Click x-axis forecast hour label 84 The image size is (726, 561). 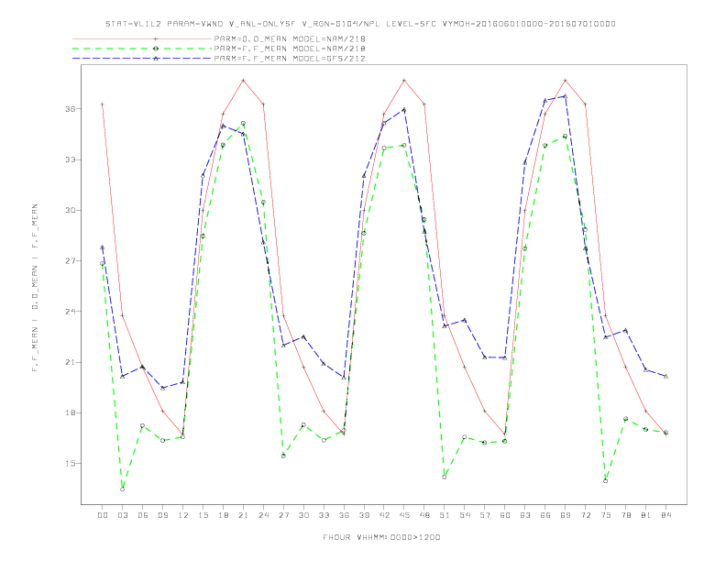(665, 515)
